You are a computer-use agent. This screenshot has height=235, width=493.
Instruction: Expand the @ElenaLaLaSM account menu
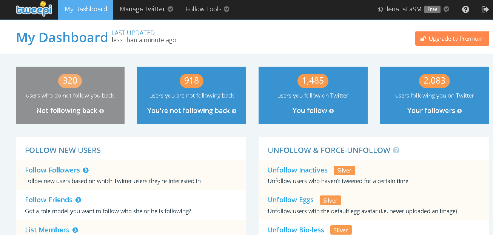pos(446,9)
